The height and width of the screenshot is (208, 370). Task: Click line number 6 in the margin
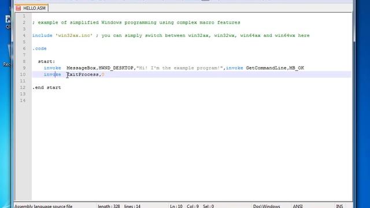[24, 49]
